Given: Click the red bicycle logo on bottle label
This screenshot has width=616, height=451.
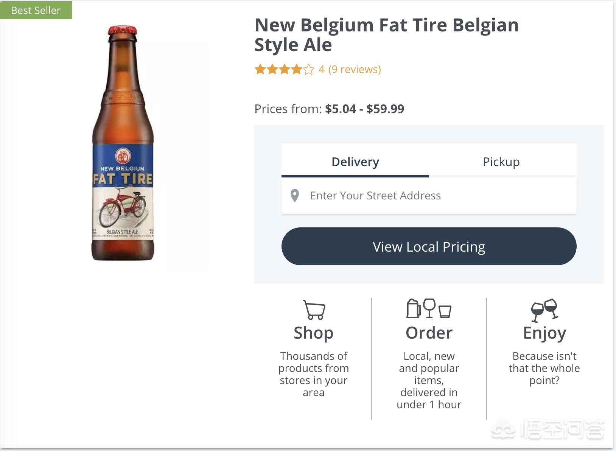Looking at the screenshot, I should coord(123,156).
